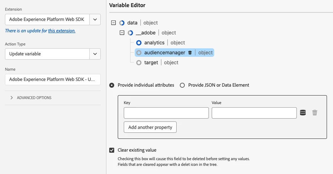Screen dimensions: 333x174
Task: Select Provide JSON or Data Element option
Action: 182,85
